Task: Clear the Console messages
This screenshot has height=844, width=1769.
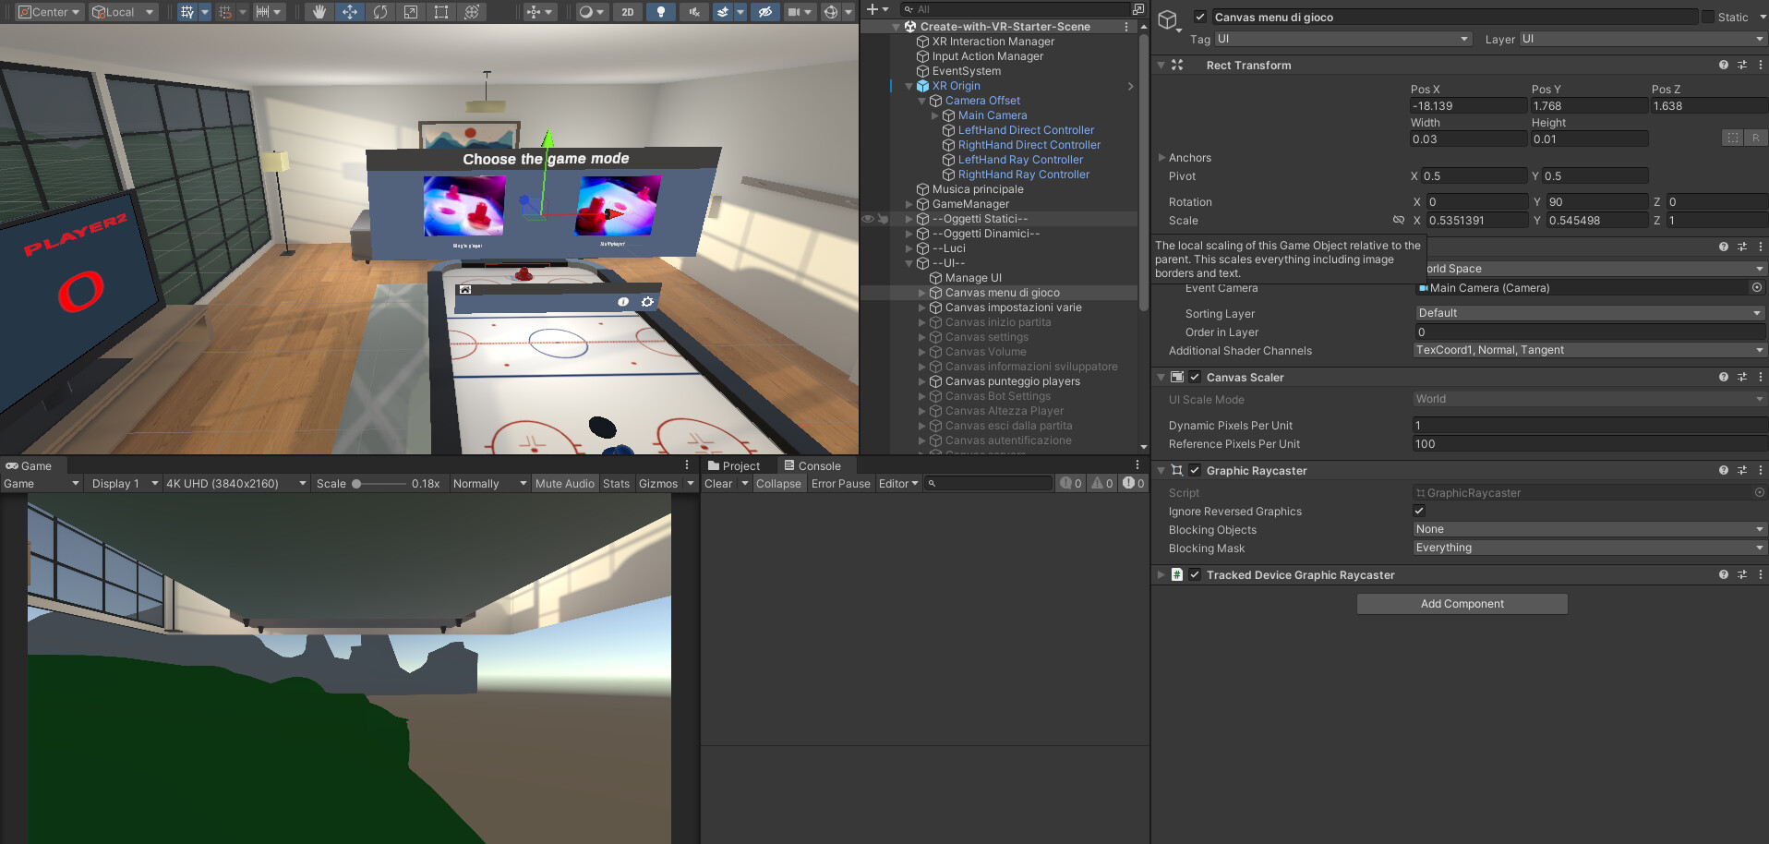Action: (x=717, y=483)
